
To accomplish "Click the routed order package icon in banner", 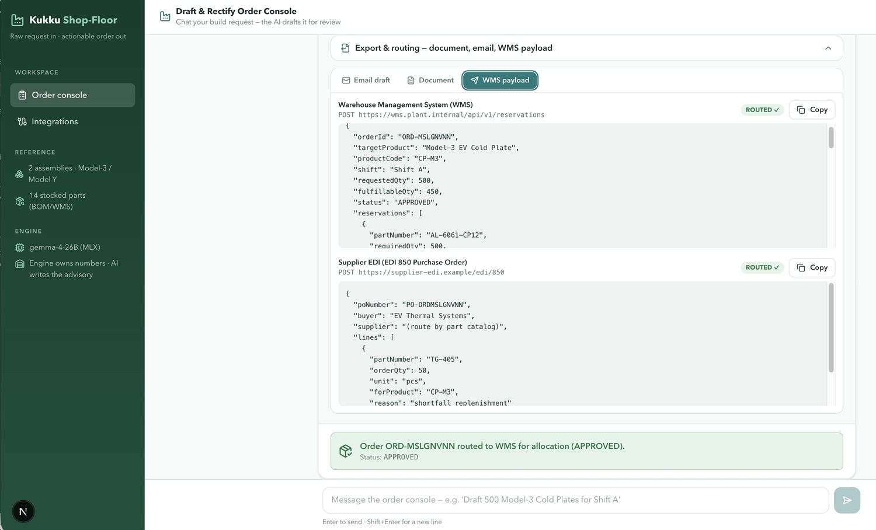I will [x=346, y=451].
